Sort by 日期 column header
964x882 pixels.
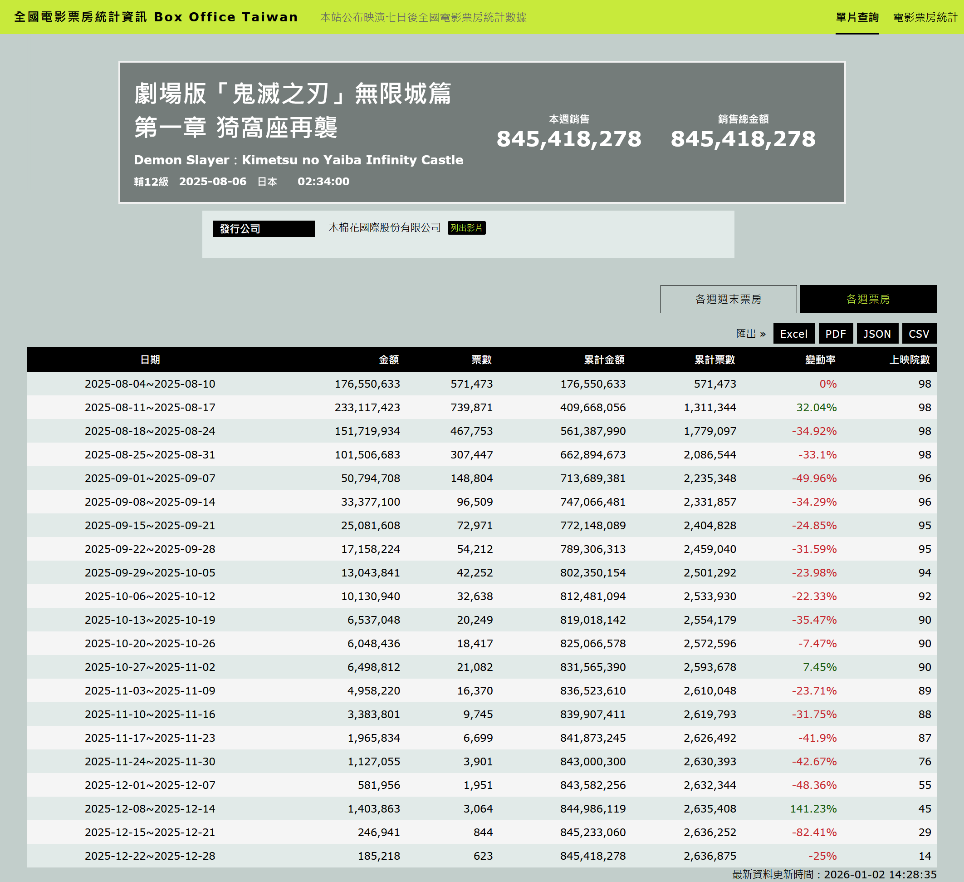(150, 360)
